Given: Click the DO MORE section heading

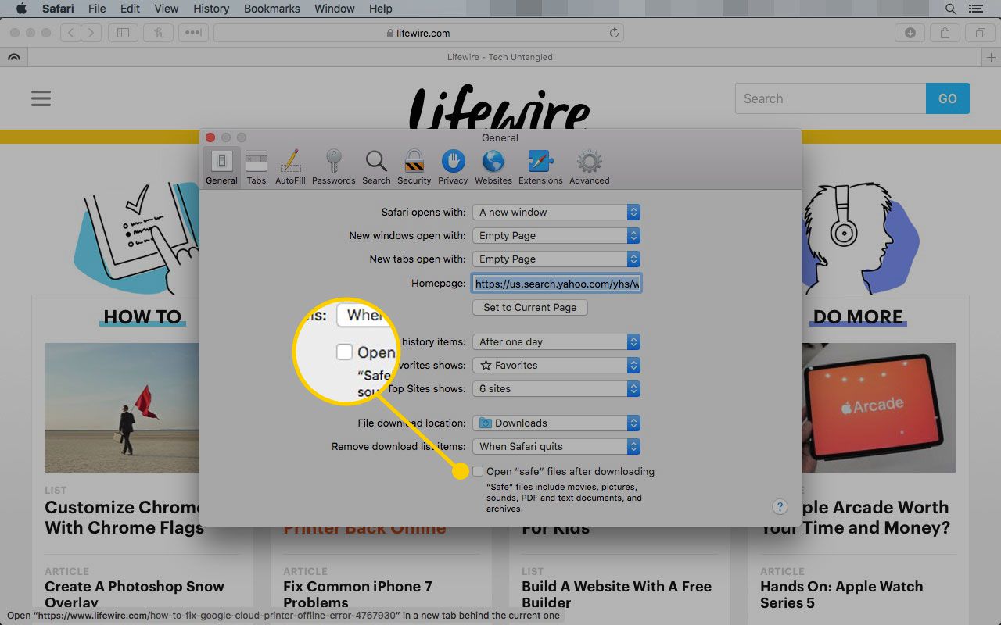Looking at the screenshot, I should pyautogui.click(x=858, y=316).
